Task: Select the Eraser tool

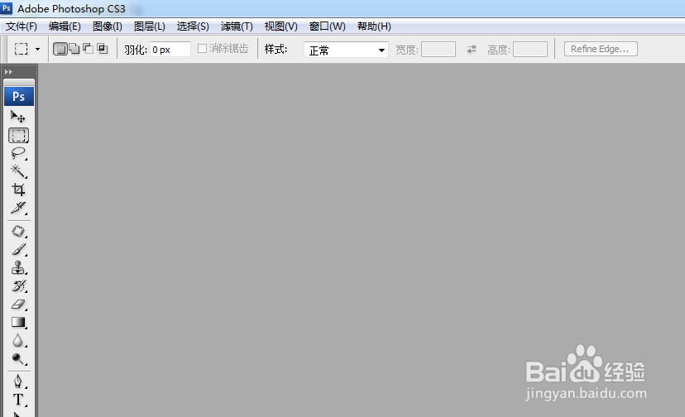Action: (x=18, y=304)
